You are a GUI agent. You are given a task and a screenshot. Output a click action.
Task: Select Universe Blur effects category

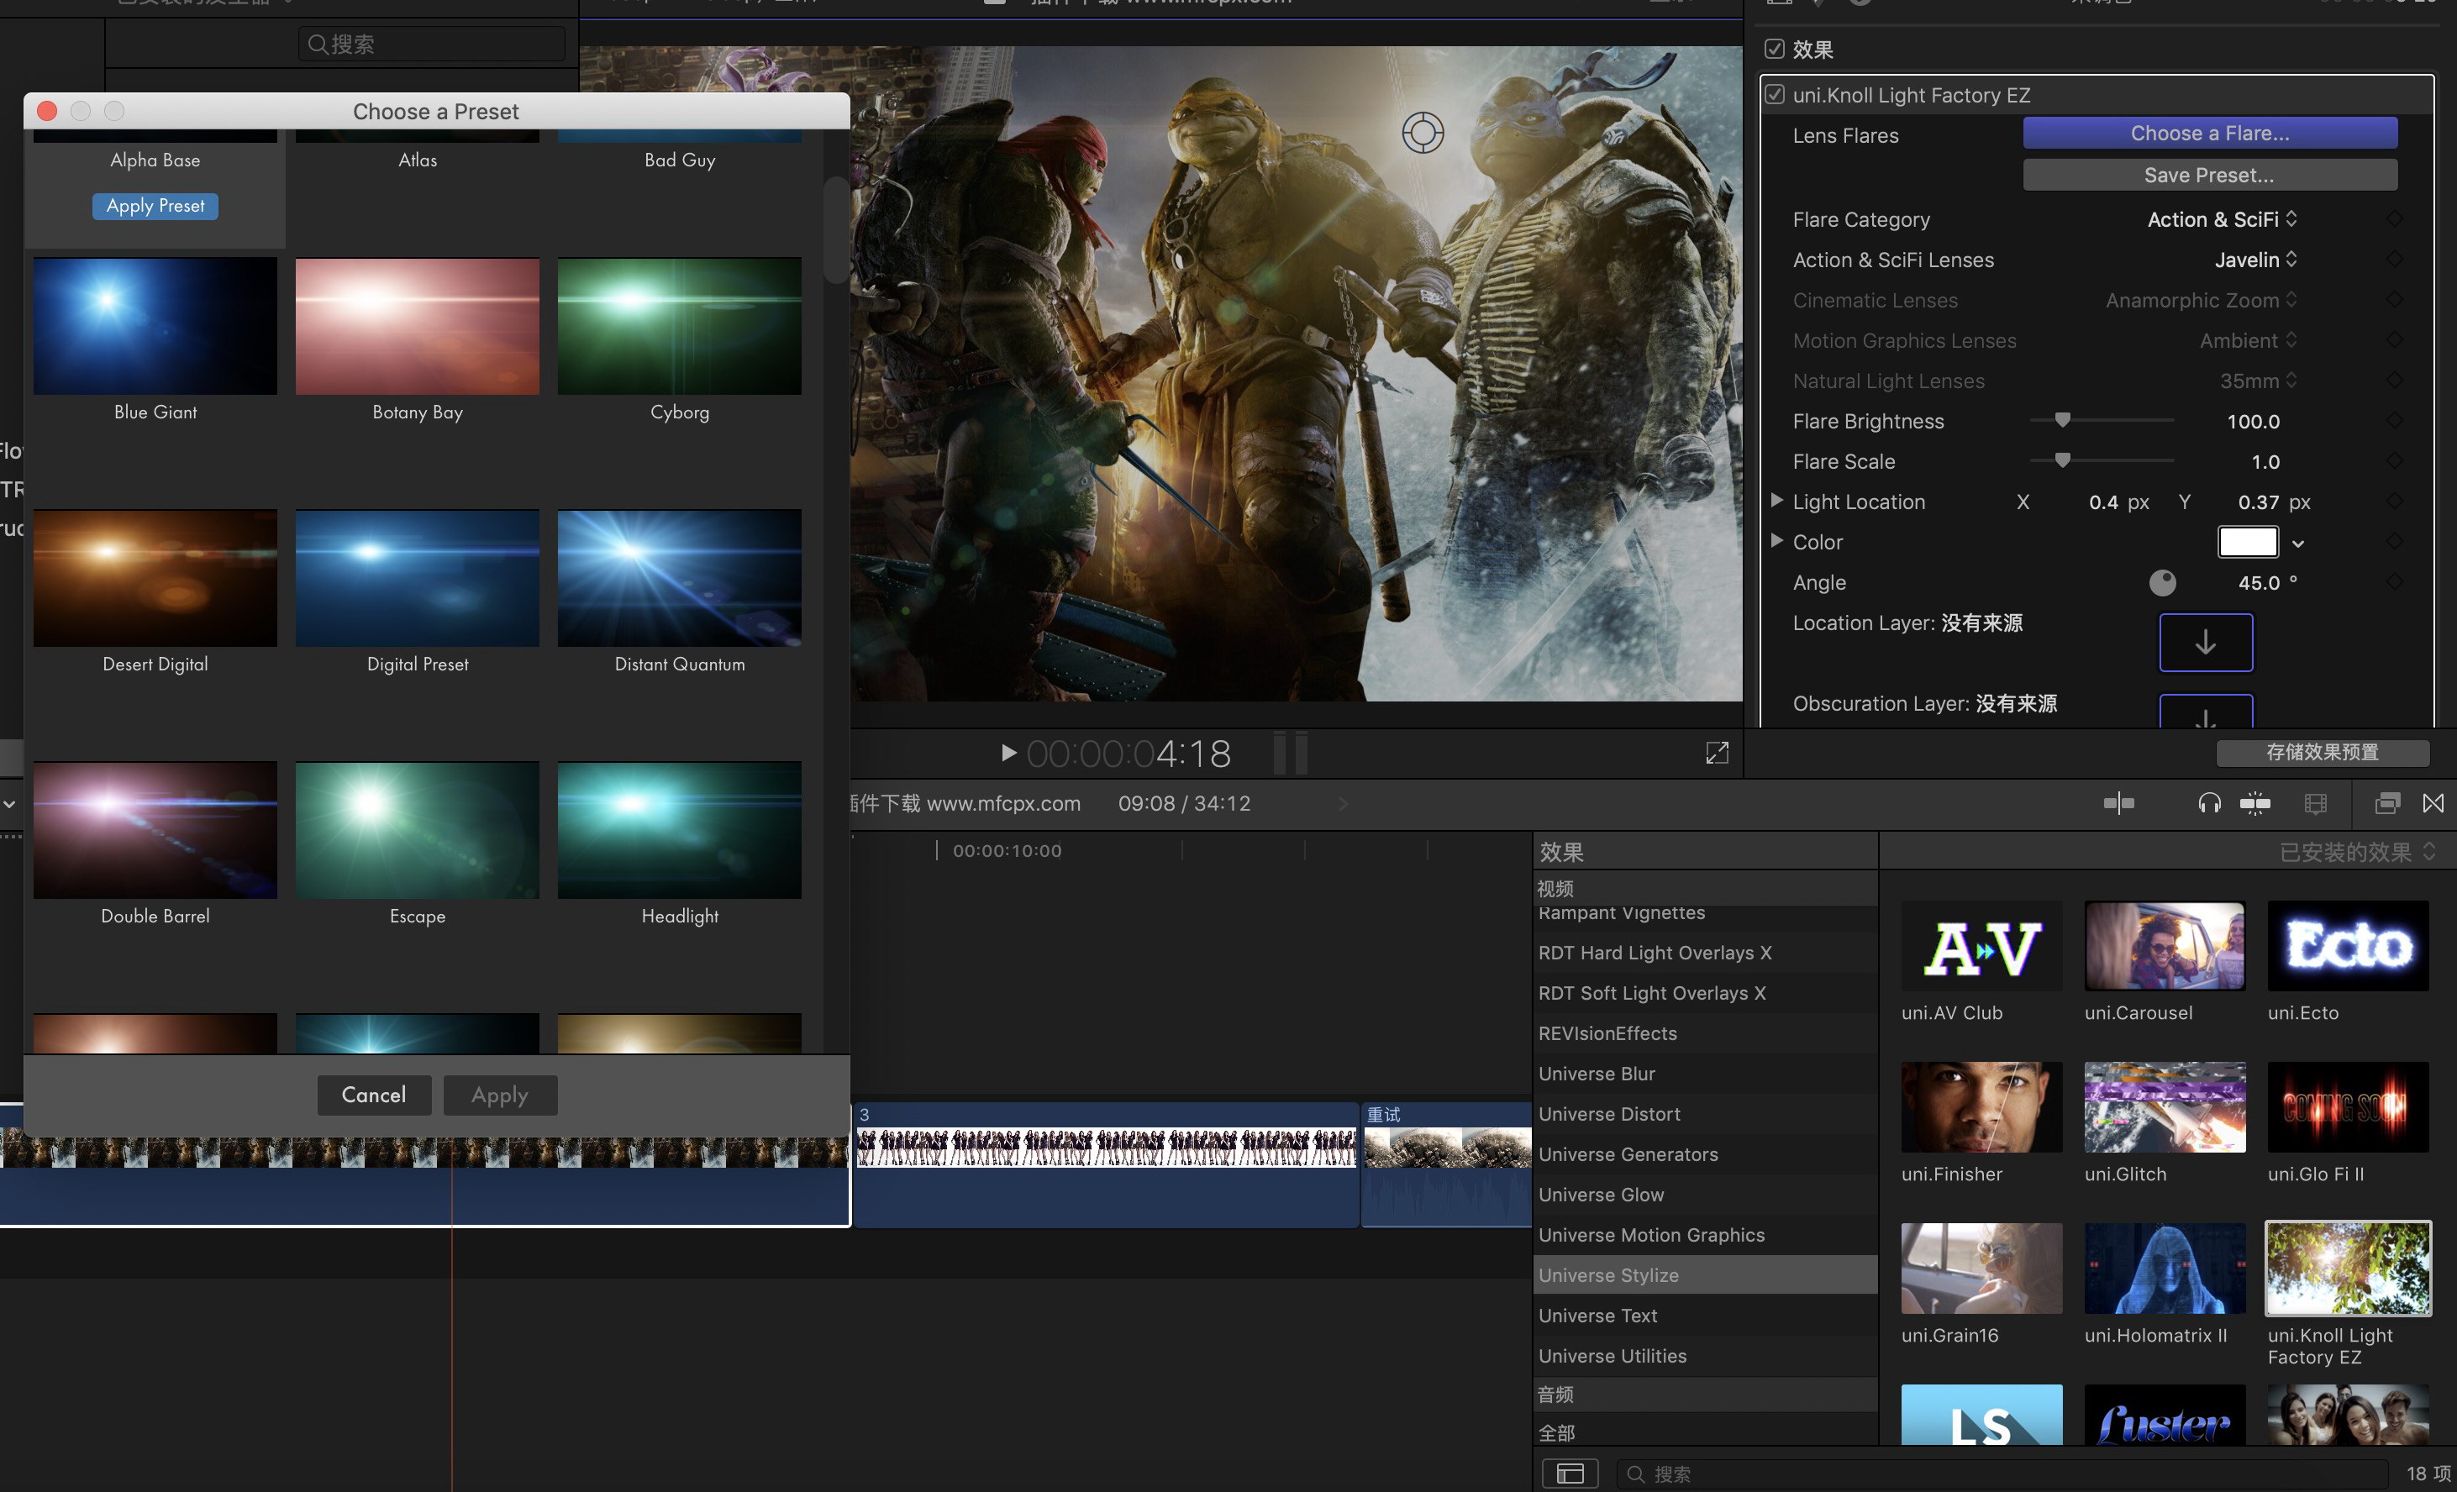click(x=1597, y=1074)
